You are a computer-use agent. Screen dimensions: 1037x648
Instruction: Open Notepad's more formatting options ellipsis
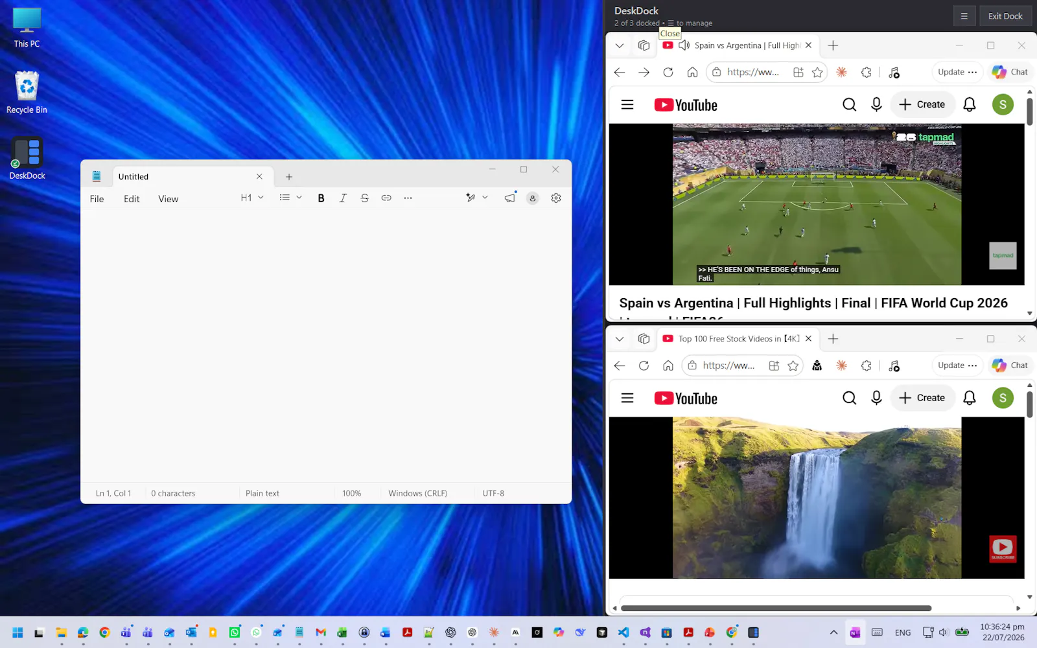click(408, 198)
